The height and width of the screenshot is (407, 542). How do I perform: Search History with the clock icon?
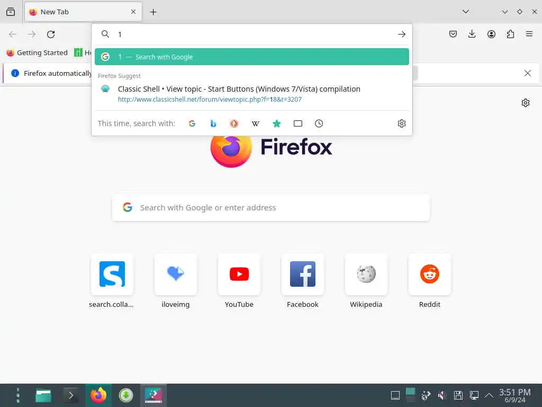(319, 123)
